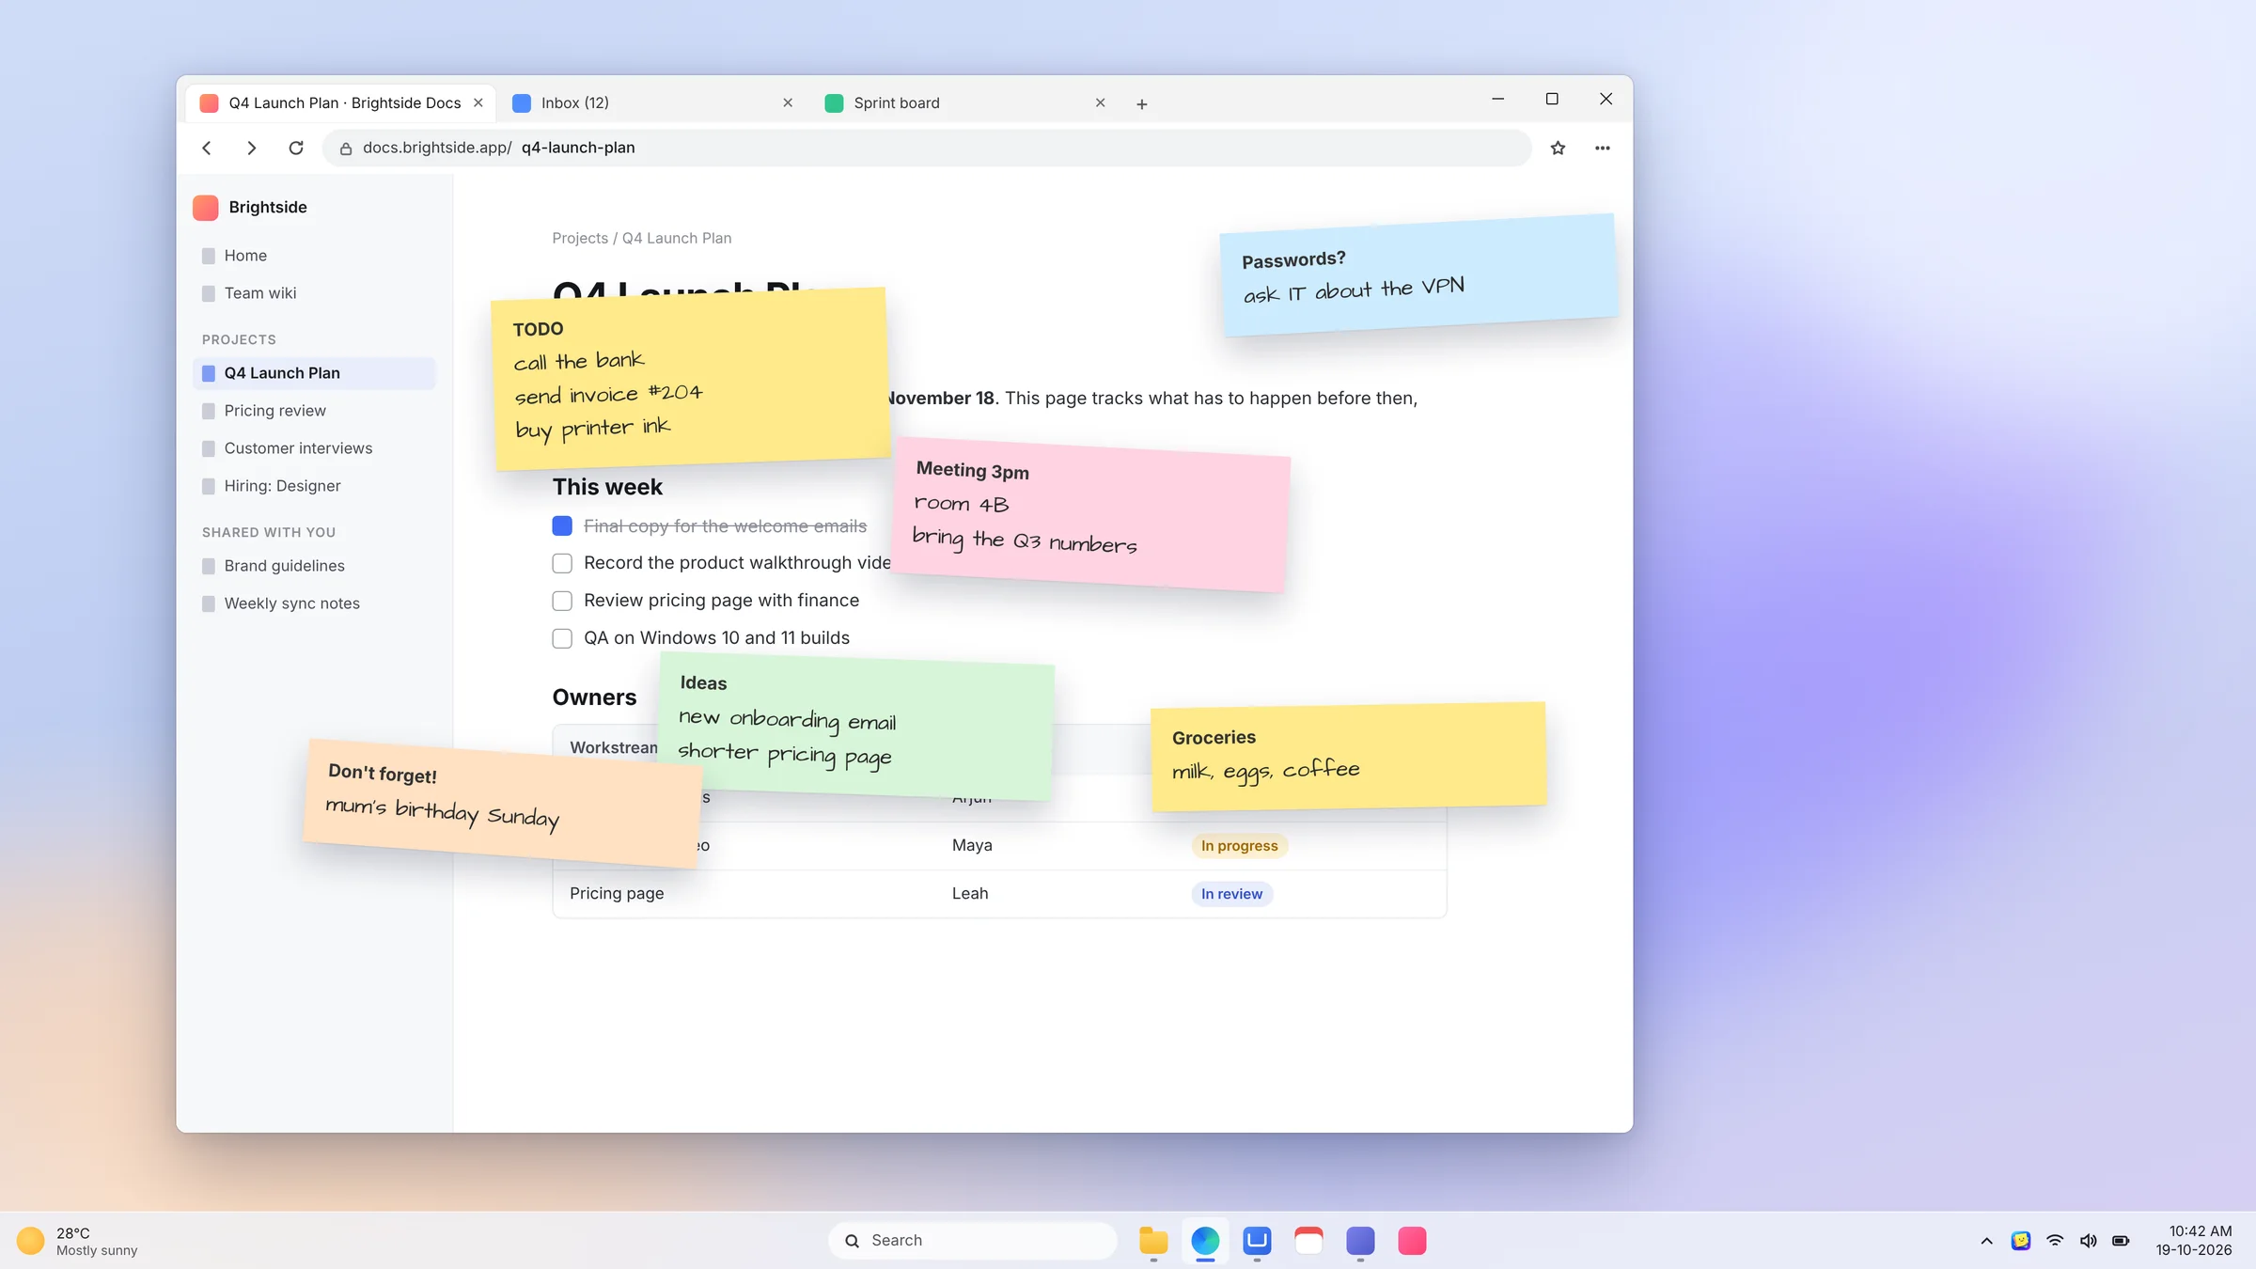The width and height of the screenshot is (2256, 1269).
Task: Show hidden tray icons with the chevron
Action: click(x=1986, y=1241)
